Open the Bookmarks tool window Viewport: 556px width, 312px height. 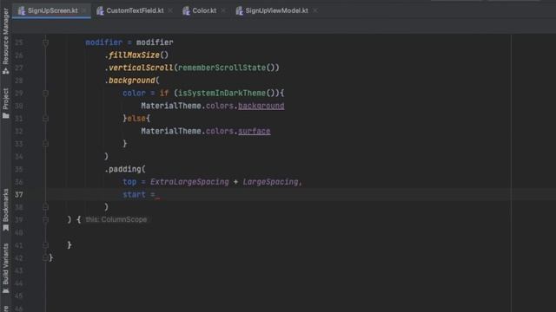coord(6,210)
